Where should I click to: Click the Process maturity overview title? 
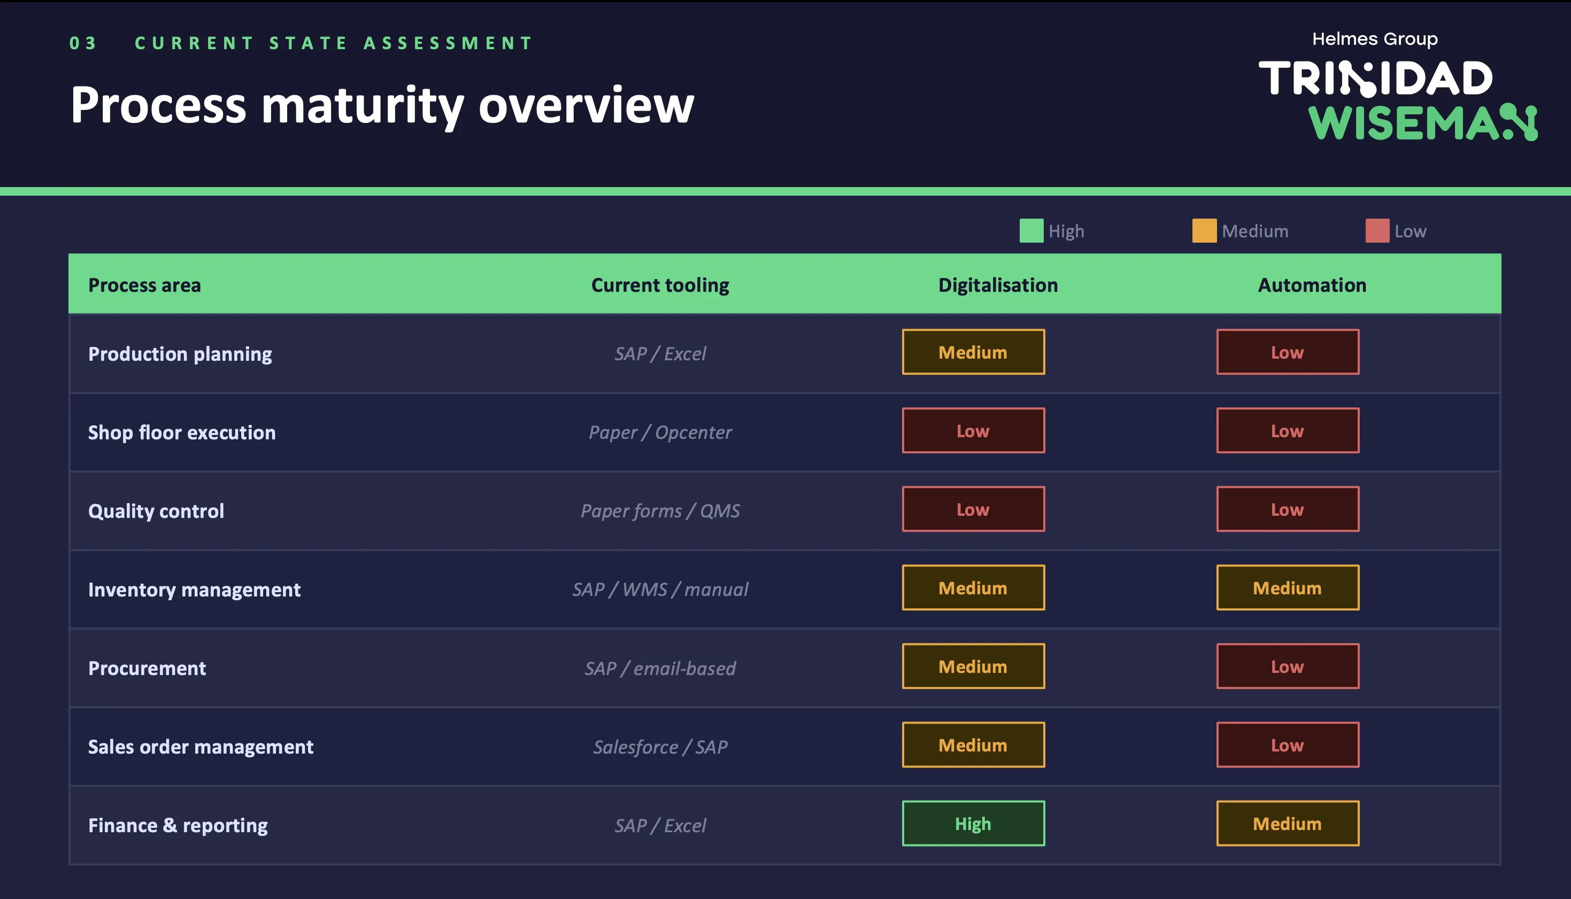pyautogui.click(x=382, y=105)
